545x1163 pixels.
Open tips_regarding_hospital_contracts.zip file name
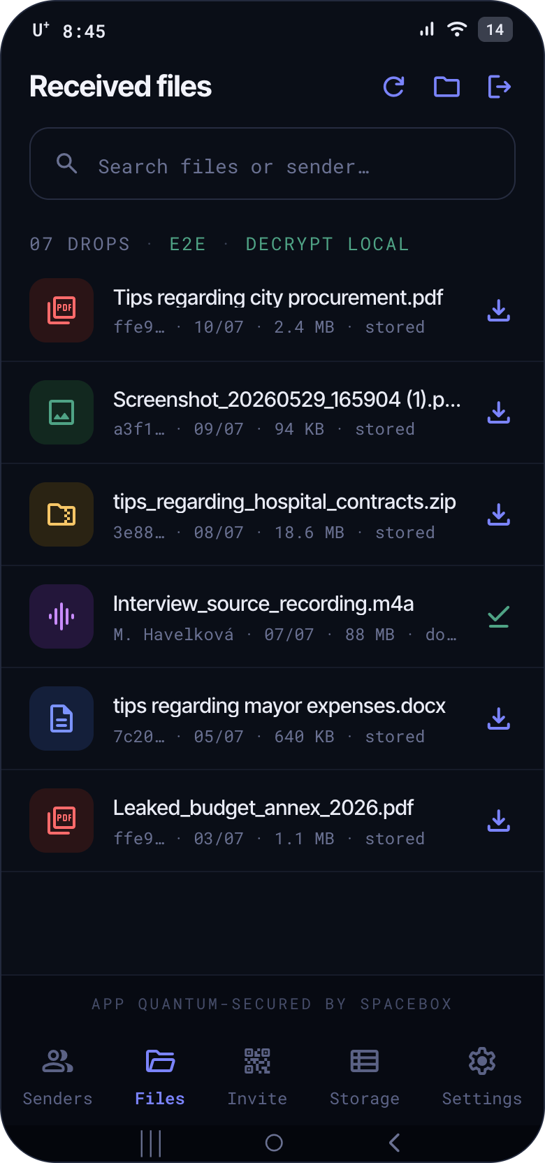pos(284,502)
